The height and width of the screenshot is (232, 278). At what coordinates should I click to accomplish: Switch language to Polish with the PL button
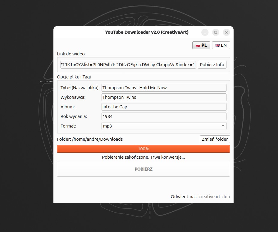[201, 45]
